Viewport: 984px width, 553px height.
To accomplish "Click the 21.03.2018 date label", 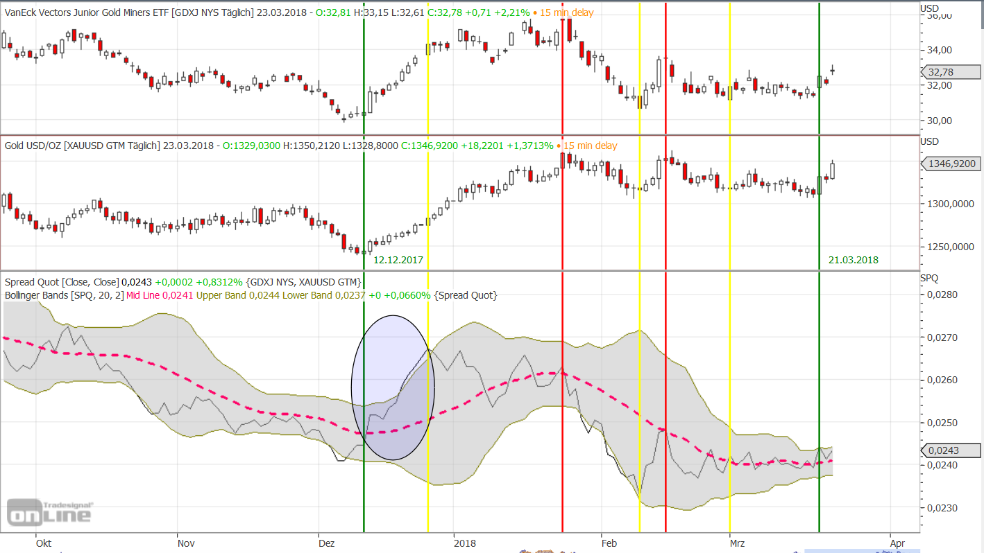I will (854, 260).
